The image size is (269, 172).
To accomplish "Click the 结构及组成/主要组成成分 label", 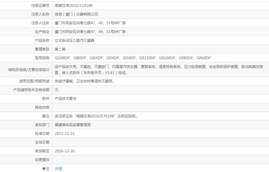I will point(29,70).
